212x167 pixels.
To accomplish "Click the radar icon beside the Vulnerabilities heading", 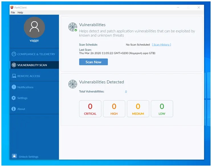I will (x=73, y=27).
